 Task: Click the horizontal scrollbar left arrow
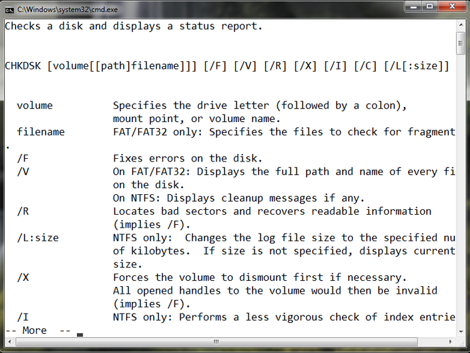(x=10, y=341)
